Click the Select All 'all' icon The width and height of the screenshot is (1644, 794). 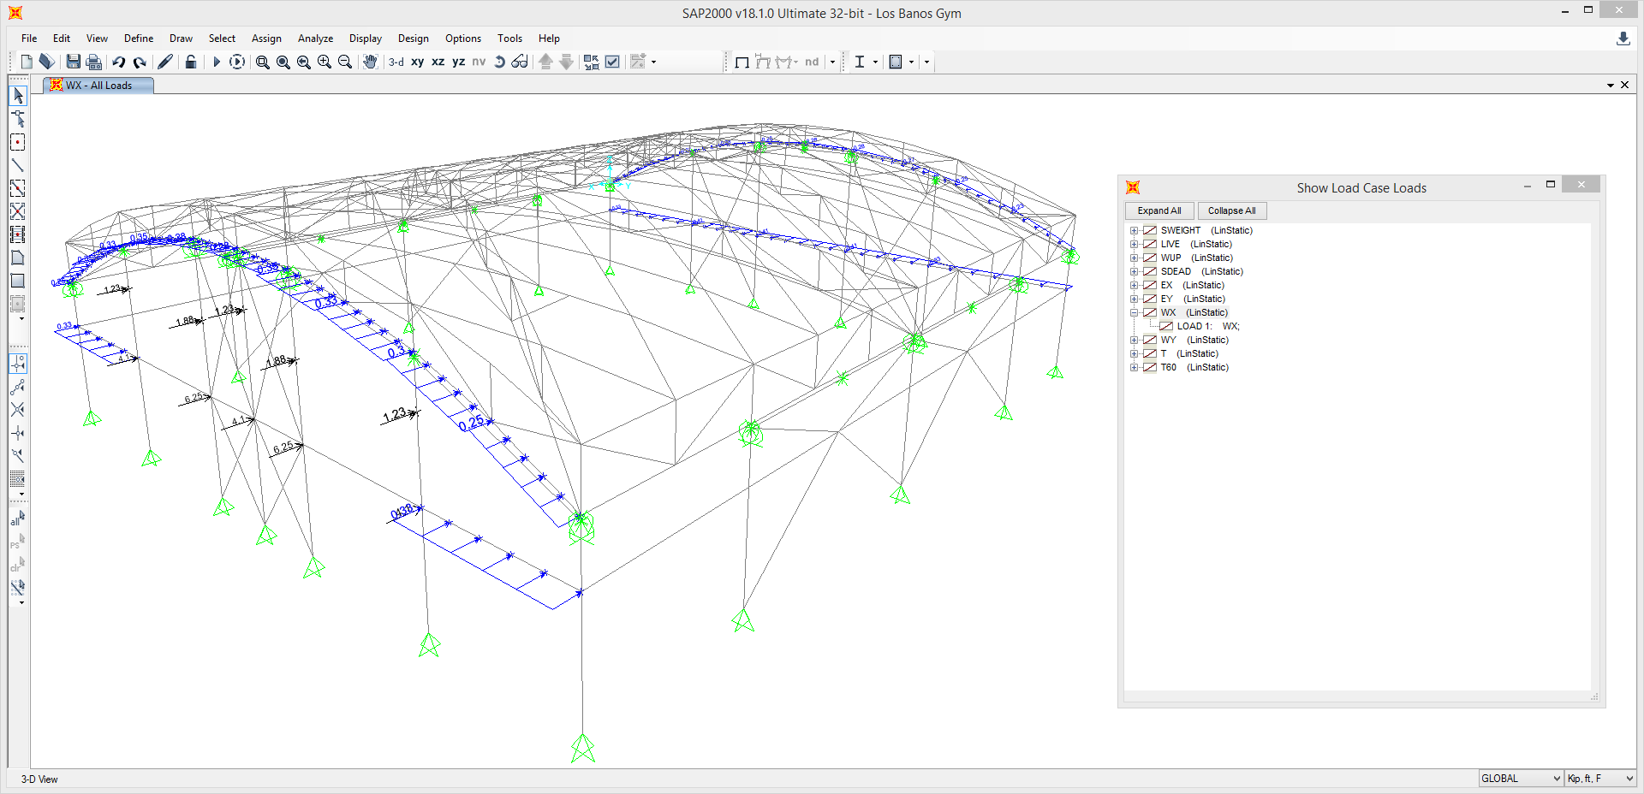[18, 518]
